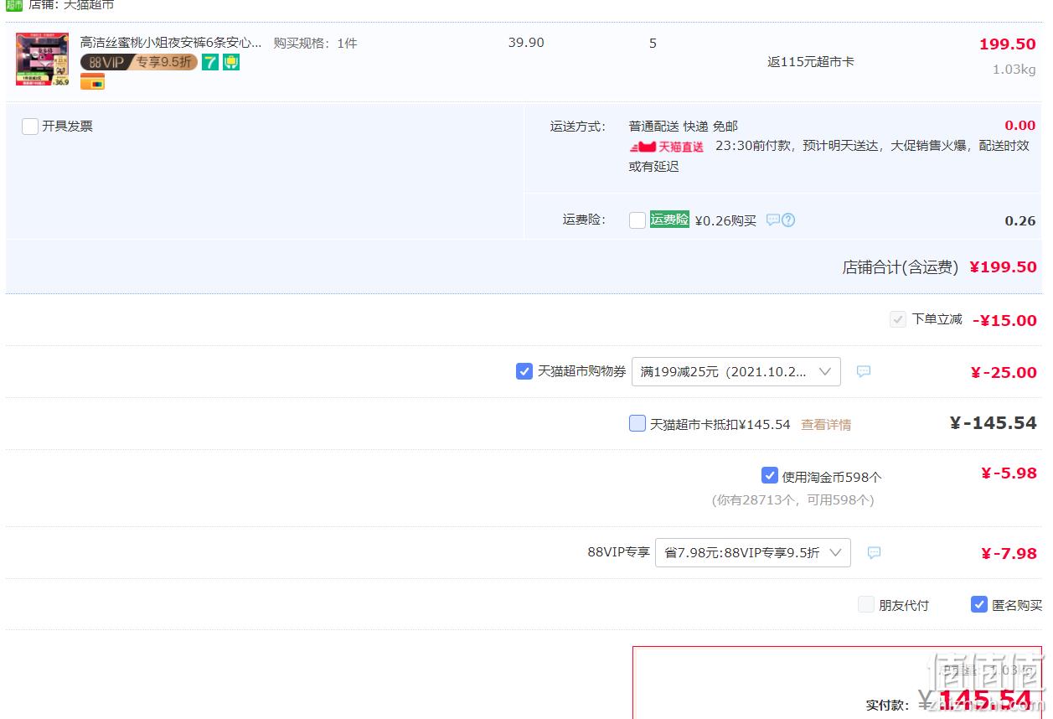Uncheck 使用淘金币598个 checkbox
Image resolution: width=1053 pixels, height=719 pixels.
click(x=770, y=475)
